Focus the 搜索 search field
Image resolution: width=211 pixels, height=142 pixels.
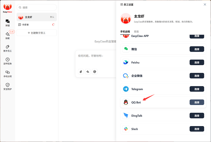(x=37, y=7)
